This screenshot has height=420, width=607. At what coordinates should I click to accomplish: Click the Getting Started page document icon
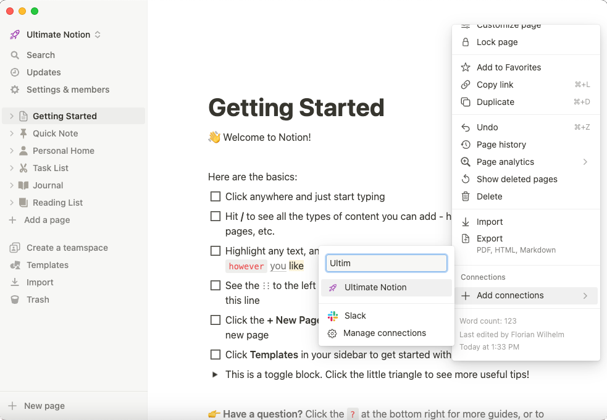point(23,116)
